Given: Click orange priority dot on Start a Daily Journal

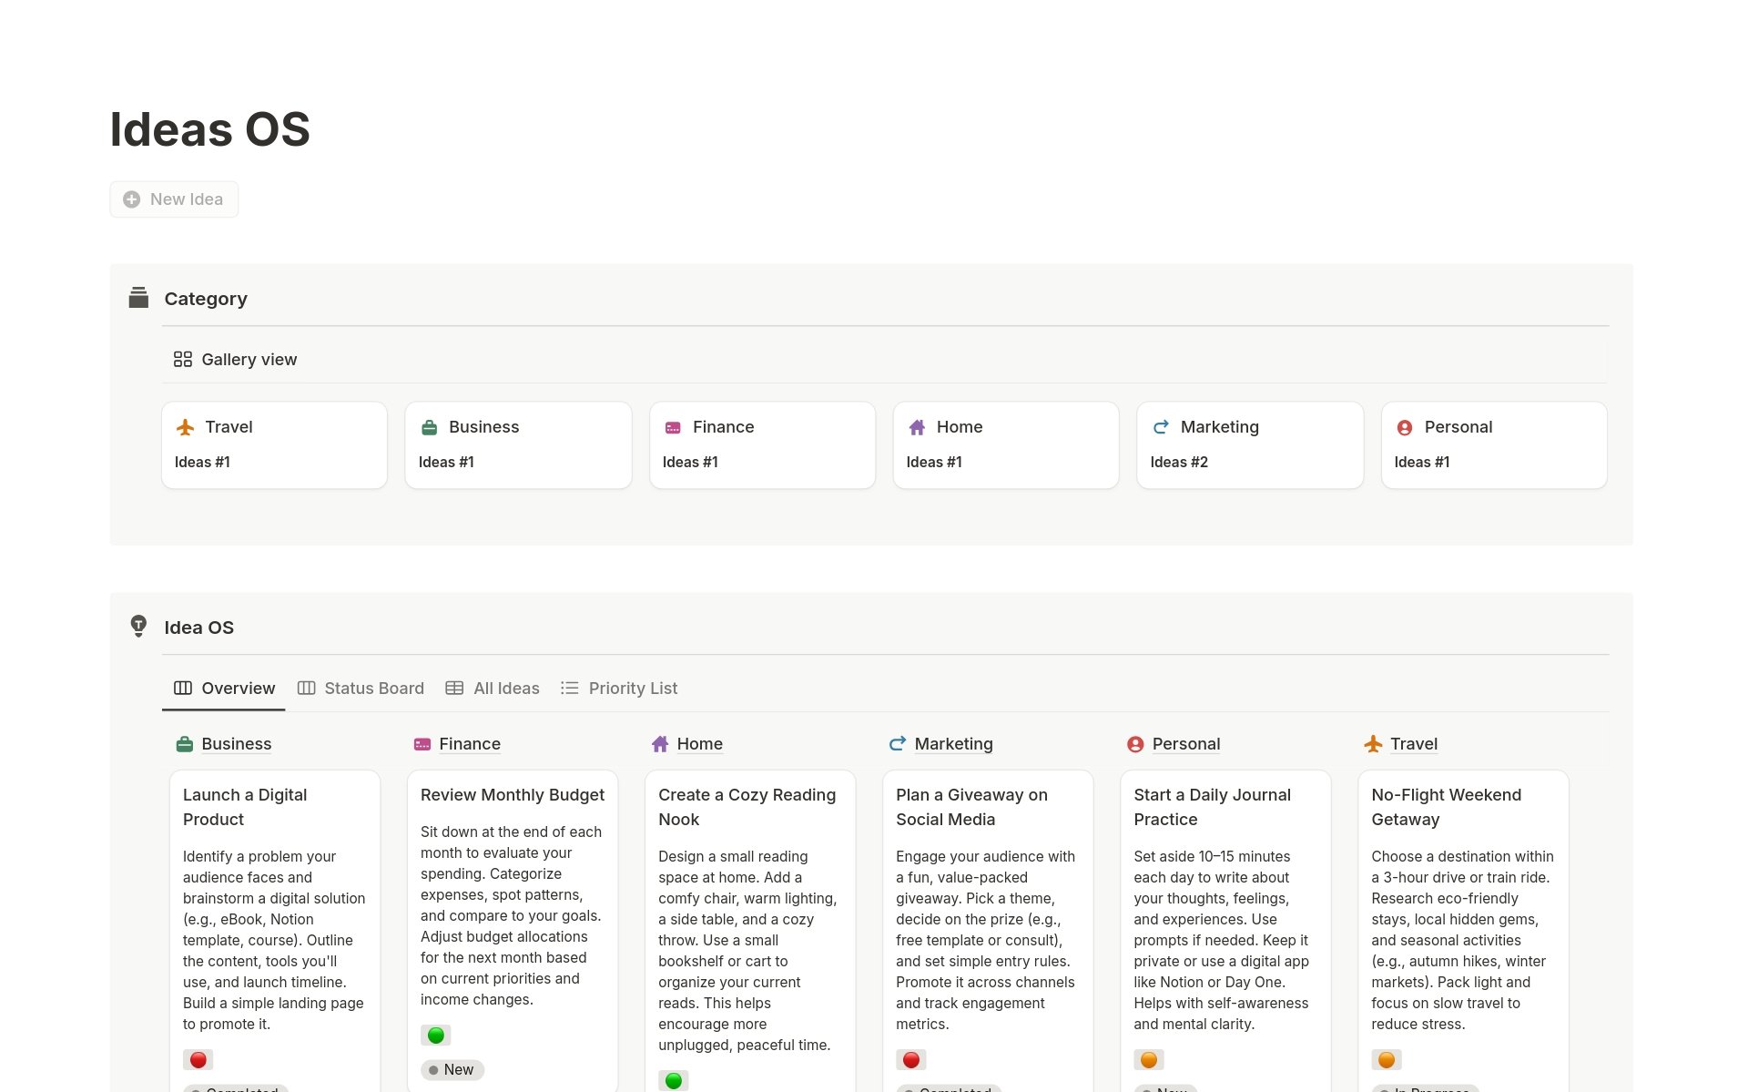Looking at the screenshot, I should pyautogui.click(x=1149, y=1059).
